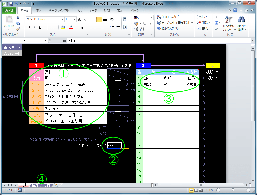Click the AutoSum sigma icon
The width and height of the screenshot is (257, 195).
coord(216,17)
